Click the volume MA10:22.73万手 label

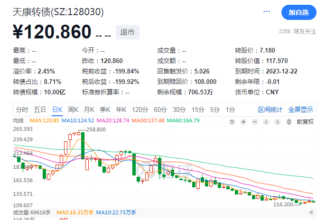tap(116, 212)
